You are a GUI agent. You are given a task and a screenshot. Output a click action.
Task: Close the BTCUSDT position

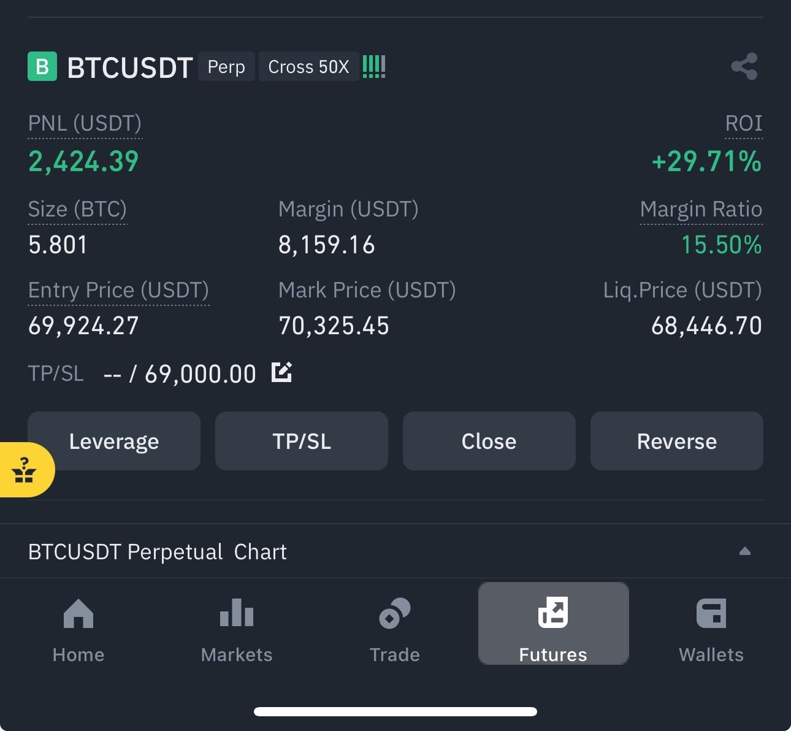coord(489,441)
